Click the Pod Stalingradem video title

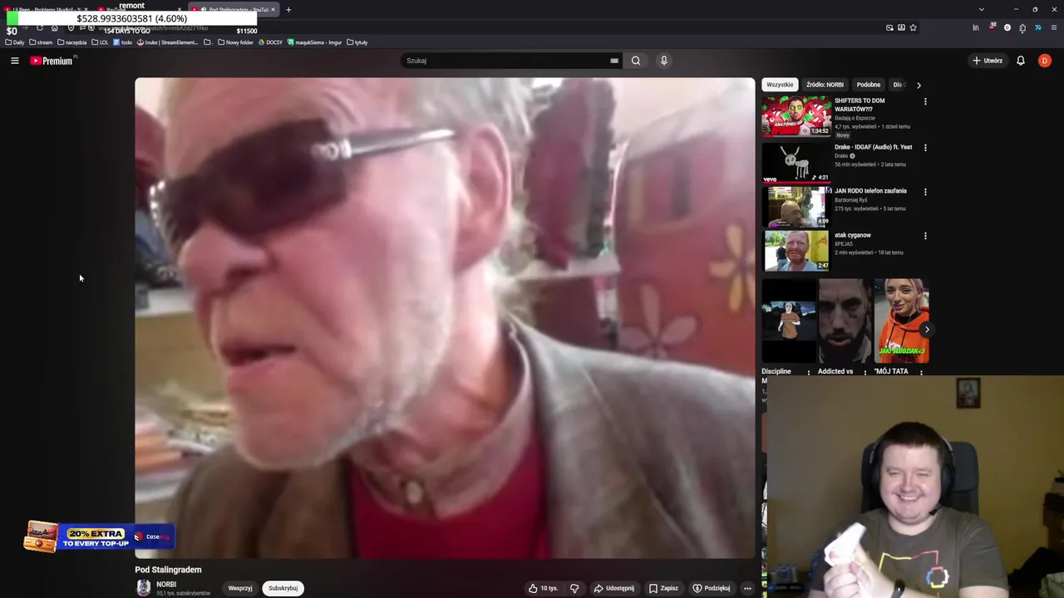168,570
